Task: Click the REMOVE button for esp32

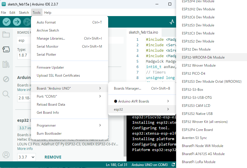Action: [53, 157]
